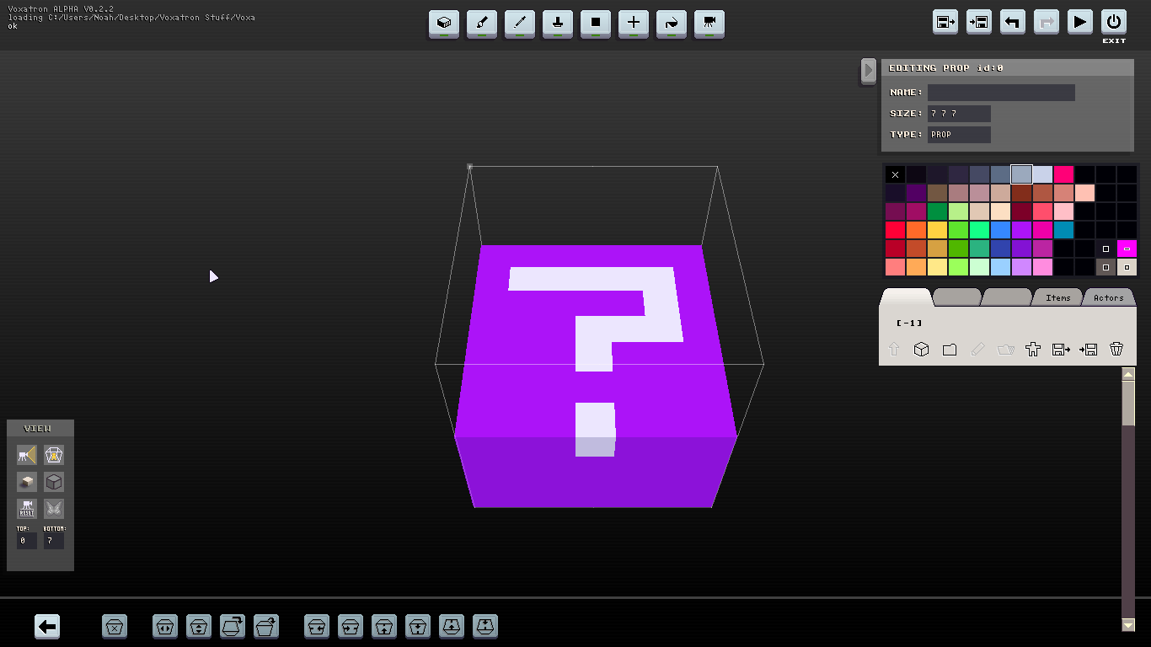This screenshot has width=1151, height=647.
Task: Create a new cube object
Action: click(x=922, y=349)
